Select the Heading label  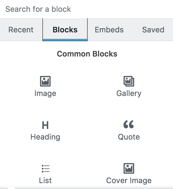tap(45, 137)
